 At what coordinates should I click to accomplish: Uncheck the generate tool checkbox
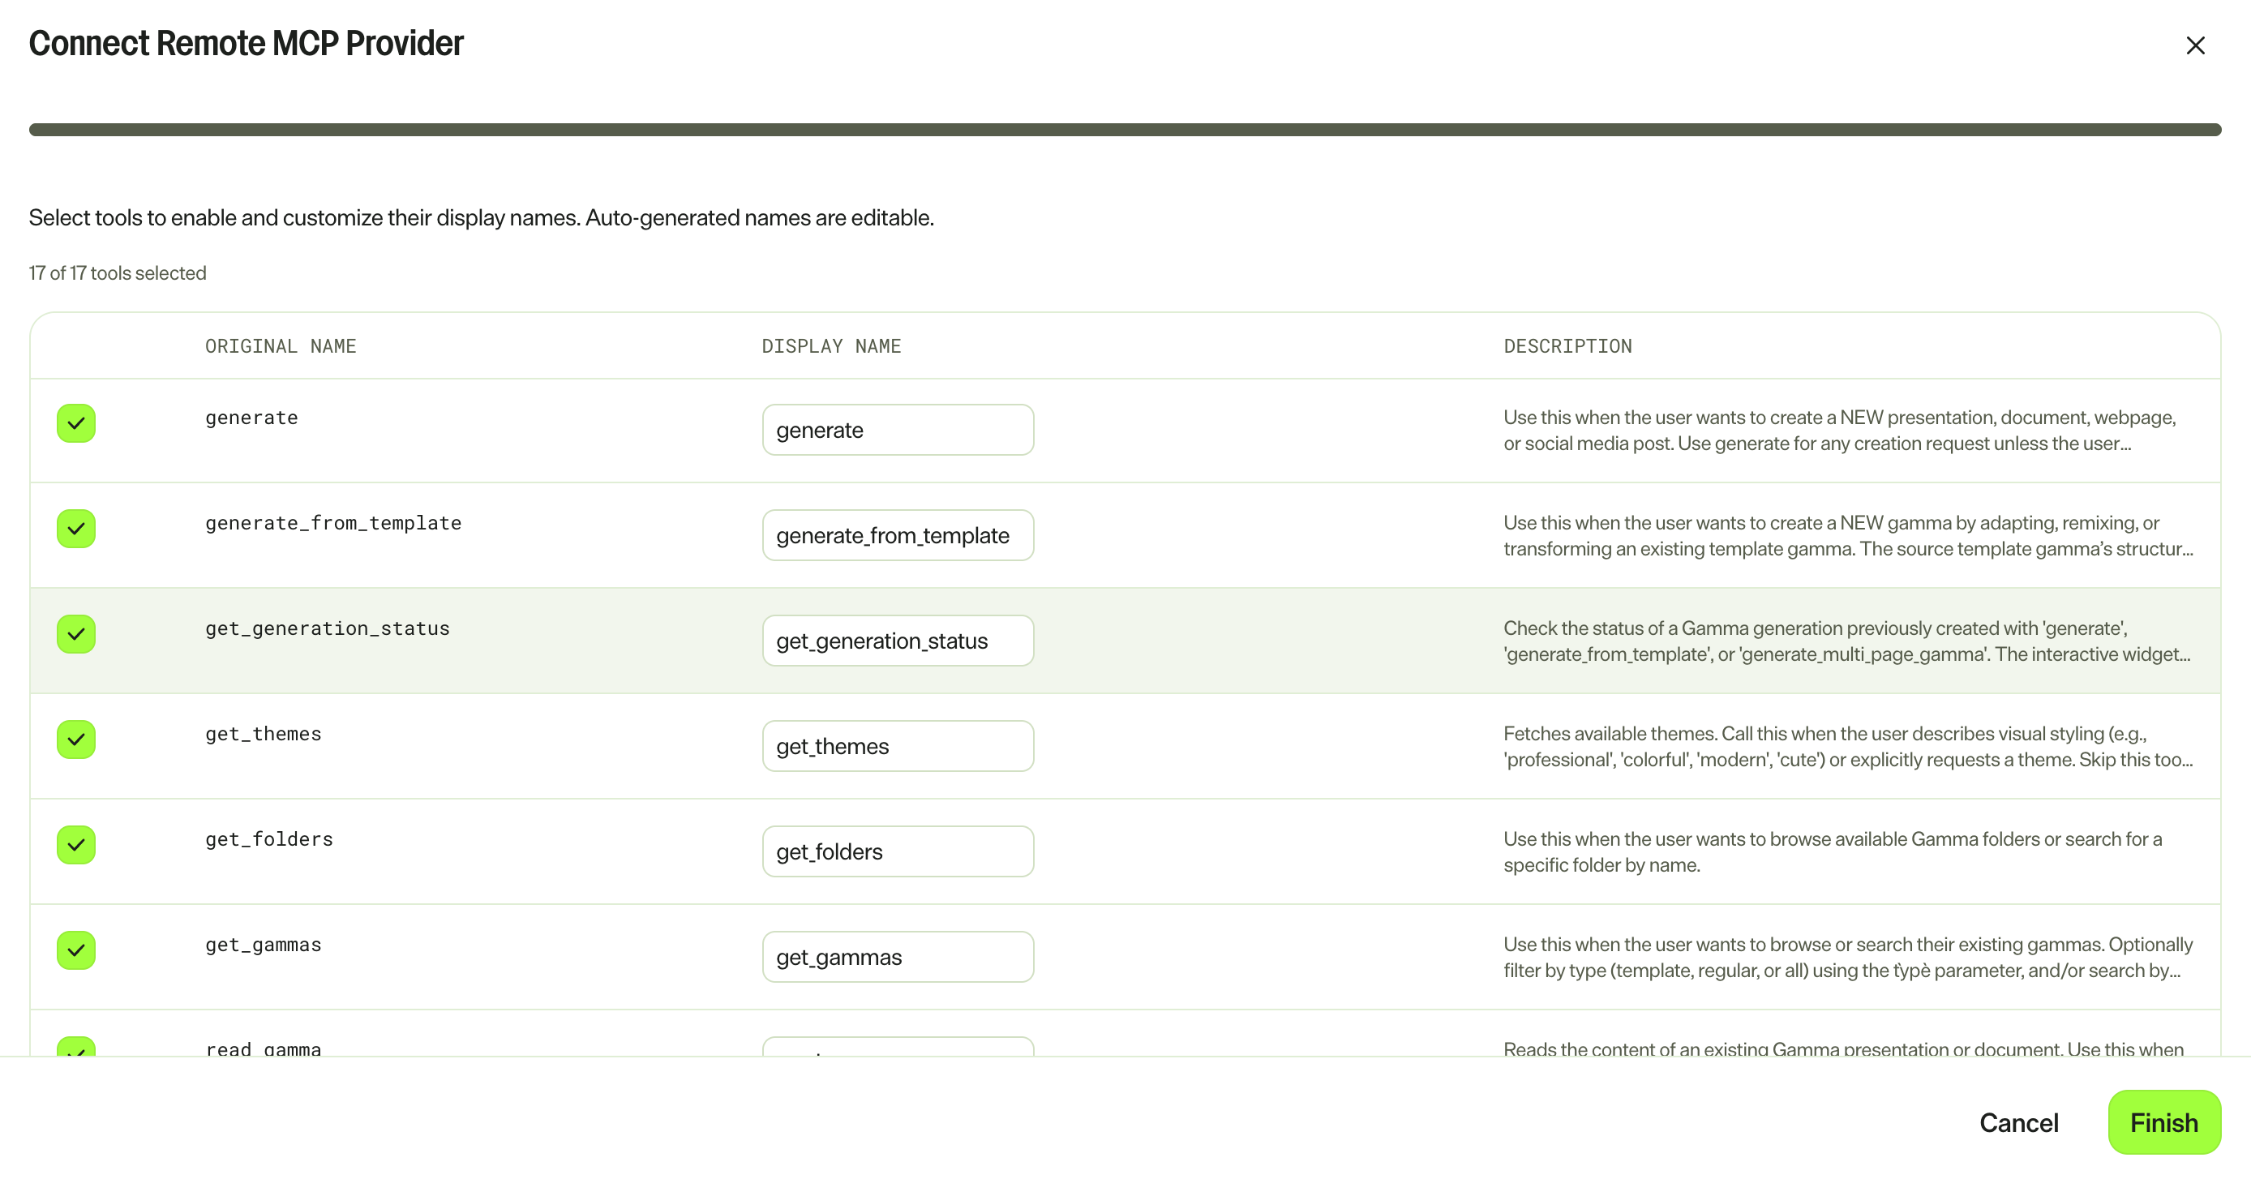(76, 423)
